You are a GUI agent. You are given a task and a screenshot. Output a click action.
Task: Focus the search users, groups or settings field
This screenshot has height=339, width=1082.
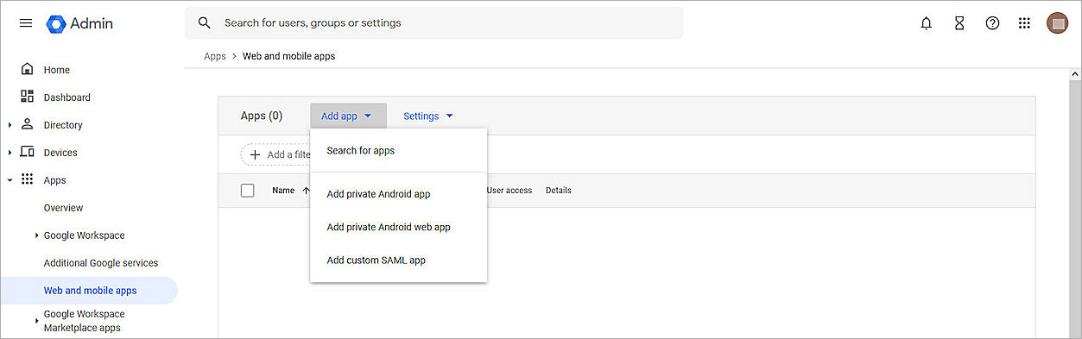[x=433, y=23]
